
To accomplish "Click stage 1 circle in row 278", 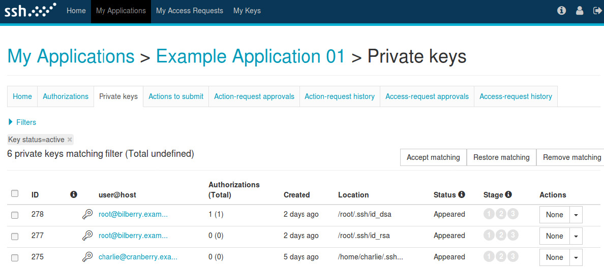I will 489,214.
